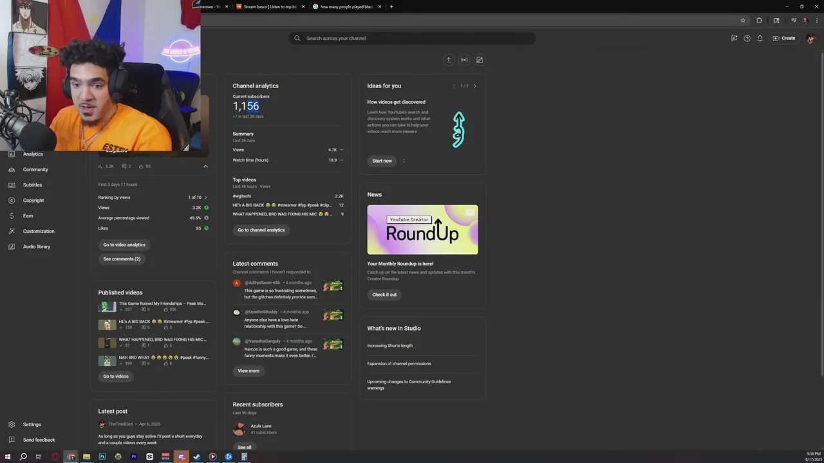Click the channel avatar in Studio header
The image size is (824, 463).
[810, 38]
